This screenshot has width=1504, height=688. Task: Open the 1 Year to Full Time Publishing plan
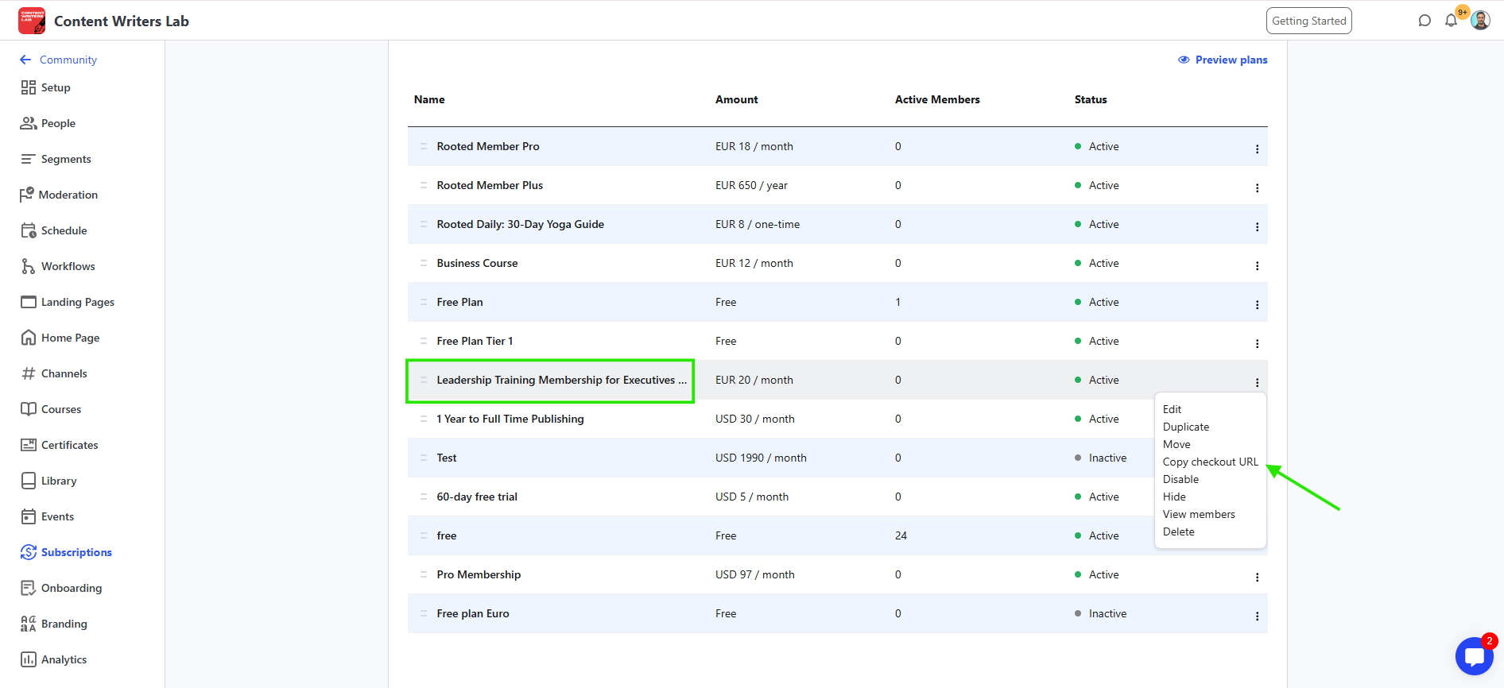click(x=510, y=419)
